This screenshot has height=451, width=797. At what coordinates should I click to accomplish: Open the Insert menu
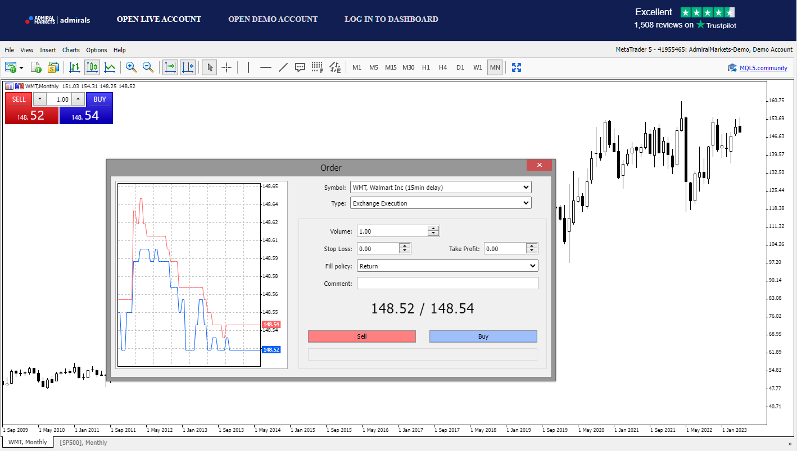(x=48, y=50)
